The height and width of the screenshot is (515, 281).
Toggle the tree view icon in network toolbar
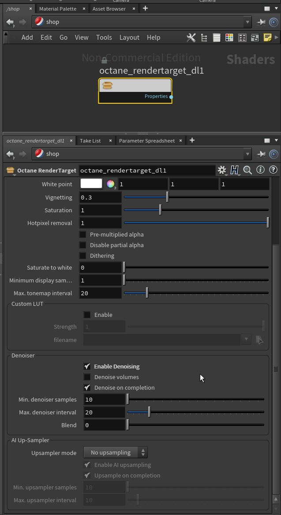tap(204, 38)
